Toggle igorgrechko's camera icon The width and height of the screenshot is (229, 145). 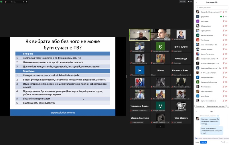point(226,17)
